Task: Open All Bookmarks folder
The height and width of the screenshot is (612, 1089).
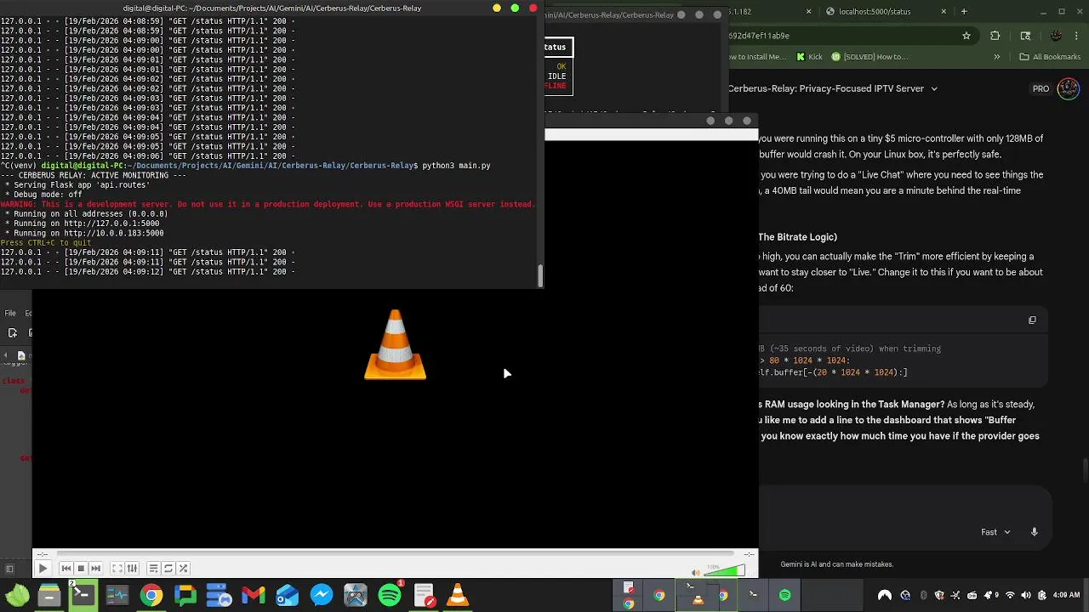Action: point(1050,57)
